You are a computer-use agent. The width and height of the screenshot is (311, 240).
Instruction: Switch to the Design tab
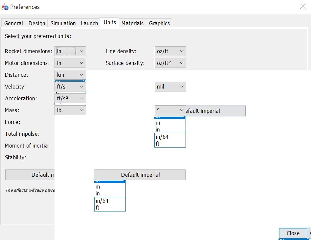tap(36, 23)
